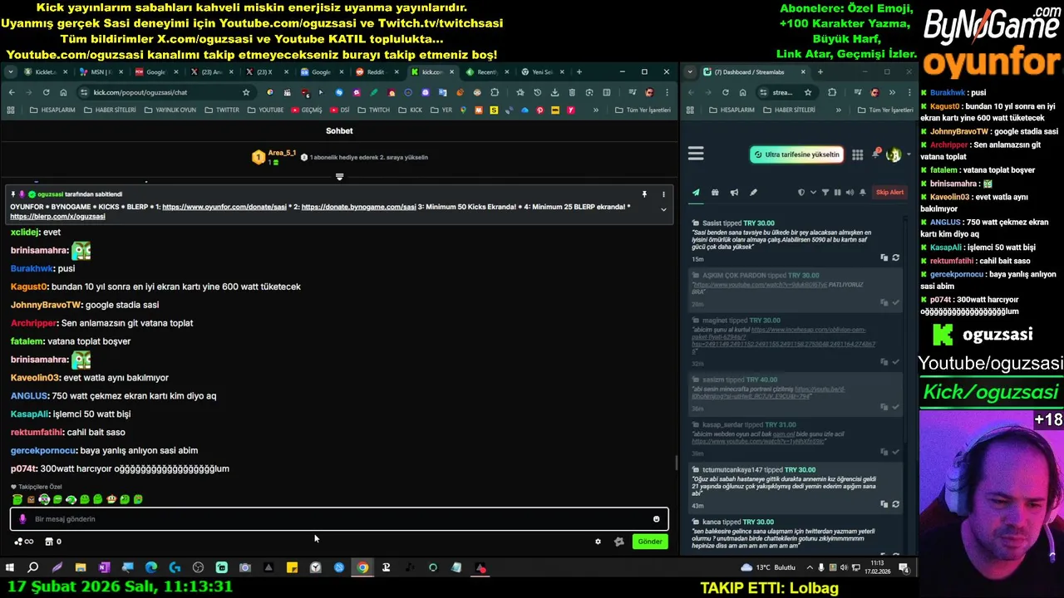Image resolution: width=1064 pixels, height=598 pixels.
Task: Open the event filter funnel icon
Action: (825, 193)
